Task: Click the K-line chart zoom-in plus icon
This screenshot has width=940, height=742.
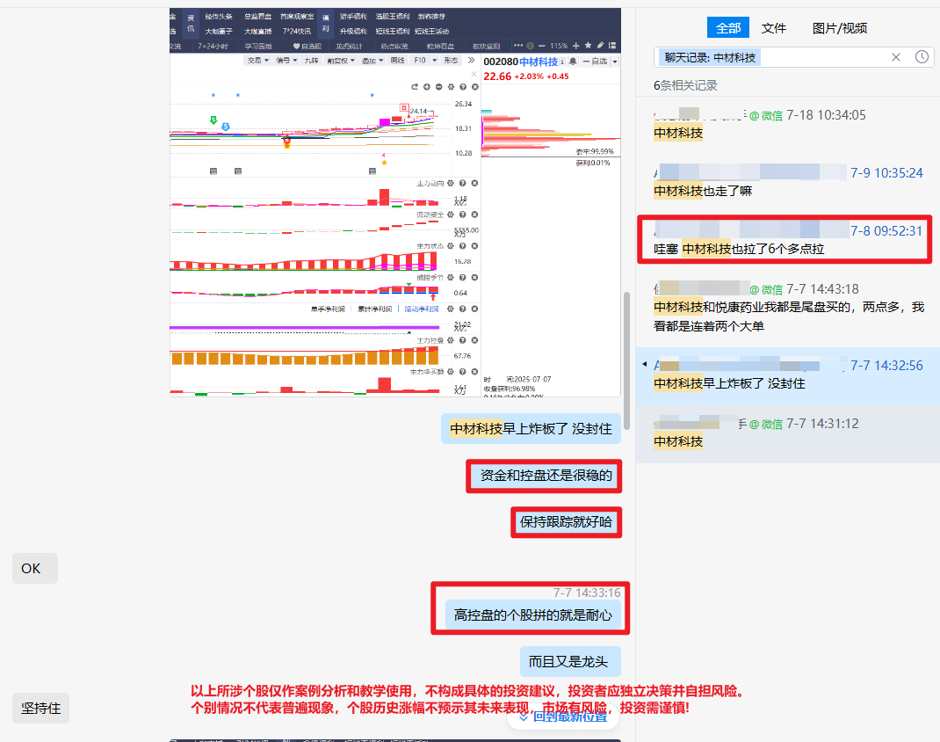Action: [x=427, y=87]
